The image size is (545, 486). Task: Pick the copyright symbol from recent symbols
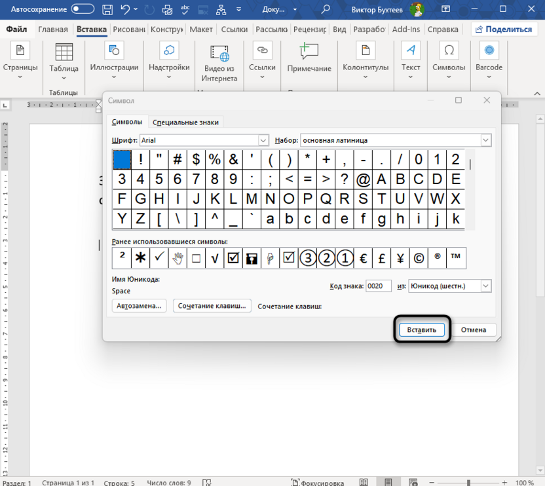pos(419,258)
